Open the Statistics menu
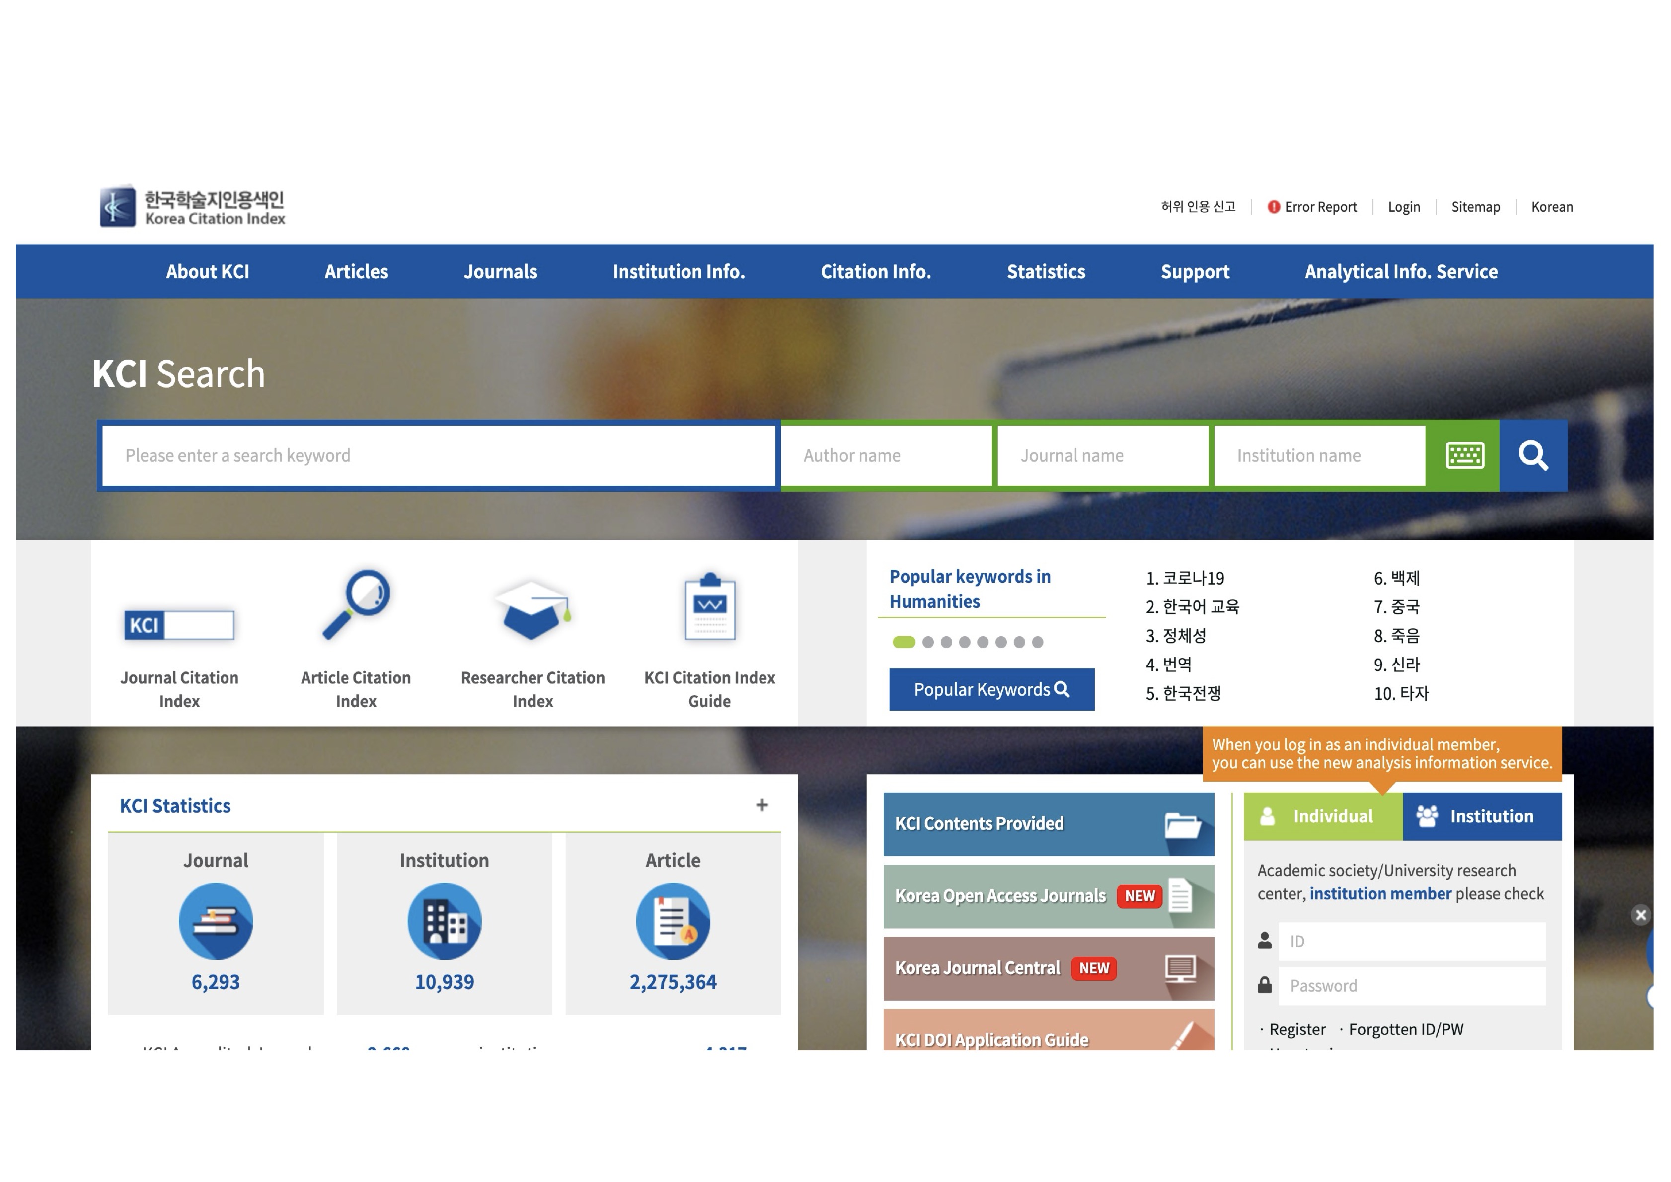1671x1182 pixels. (1045, 272)
